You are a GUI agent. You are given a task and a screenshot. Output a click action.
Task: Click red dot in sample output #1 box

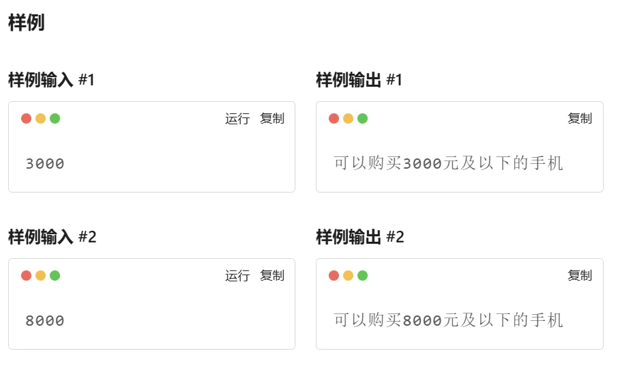[334, 118]
